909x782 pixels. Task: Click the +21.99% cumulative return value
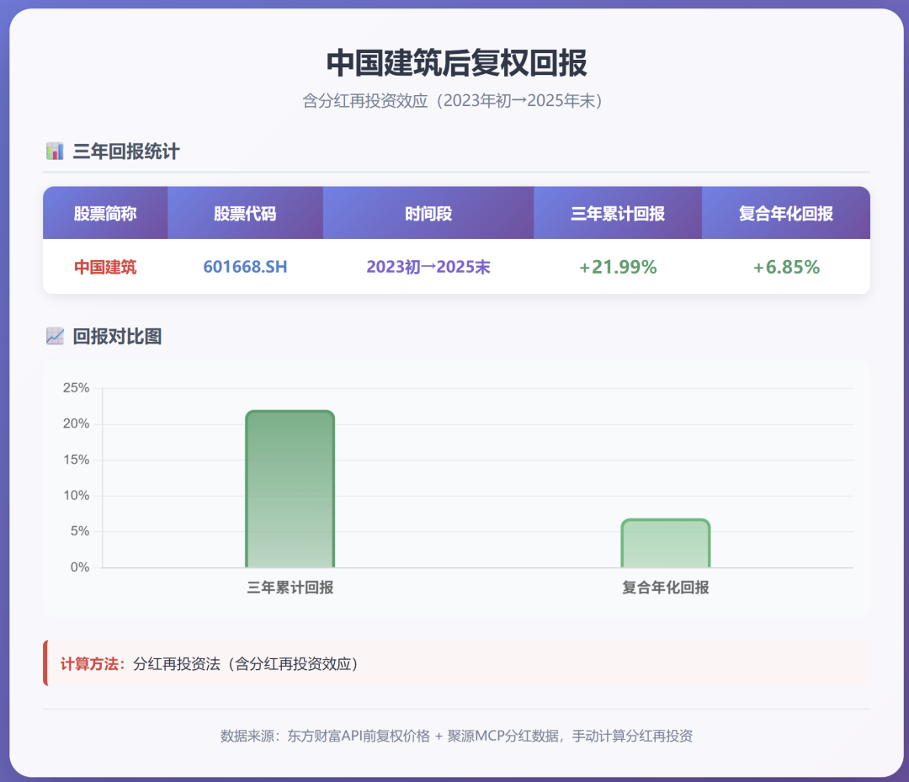[618, 267]
